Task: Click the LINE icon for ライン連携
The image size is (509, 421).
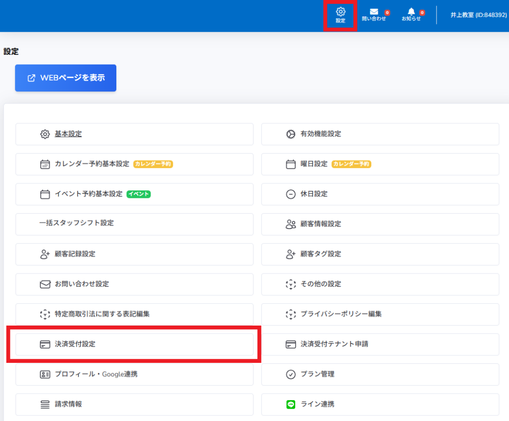Action: (291, 405)
